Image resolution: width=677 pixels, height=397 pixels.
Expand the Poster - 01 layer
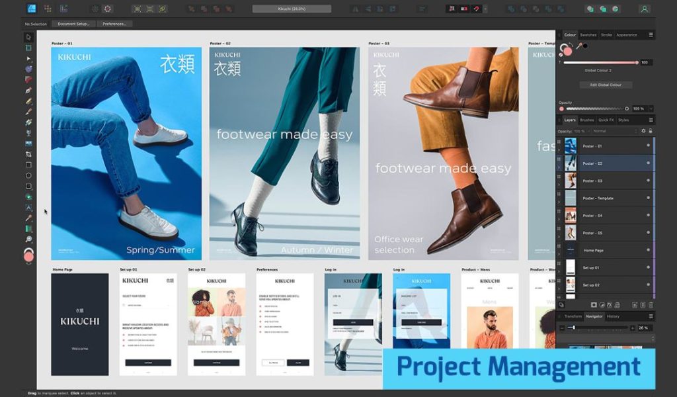coord(559,150)
